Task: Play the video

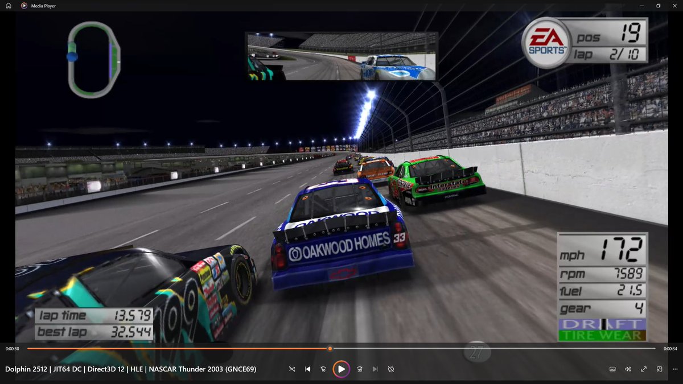Action: tap(341, 369)
